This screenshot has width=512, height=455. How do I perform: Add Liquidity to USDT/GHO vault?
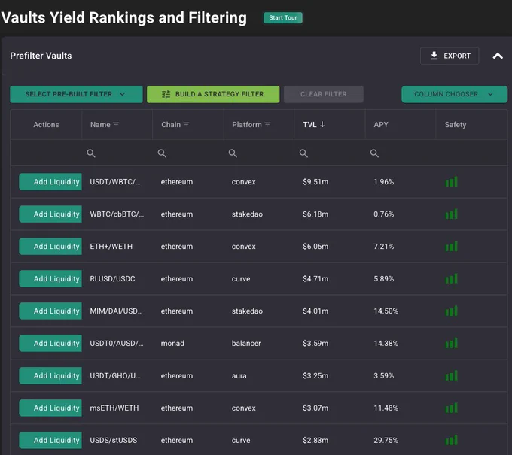pyautogui.click(x=50, y=375)
